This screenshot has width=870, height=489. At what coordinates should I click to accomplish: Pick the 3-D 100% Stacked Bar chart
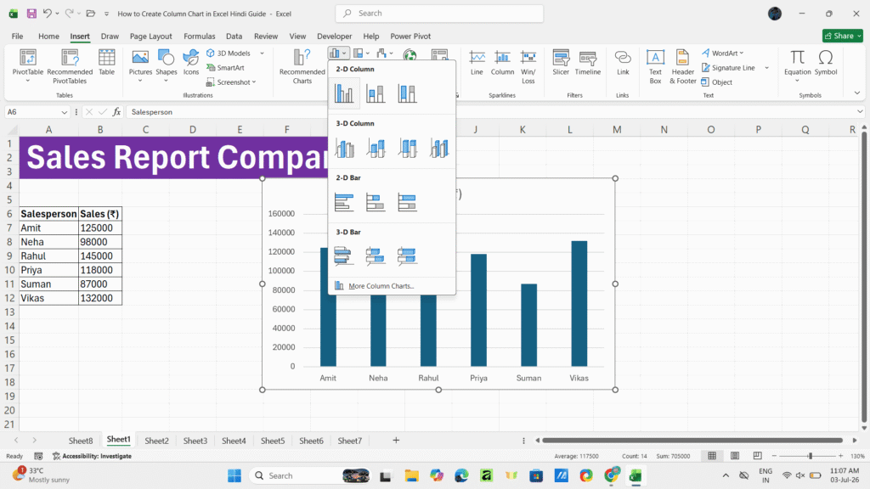click(407, 256)
